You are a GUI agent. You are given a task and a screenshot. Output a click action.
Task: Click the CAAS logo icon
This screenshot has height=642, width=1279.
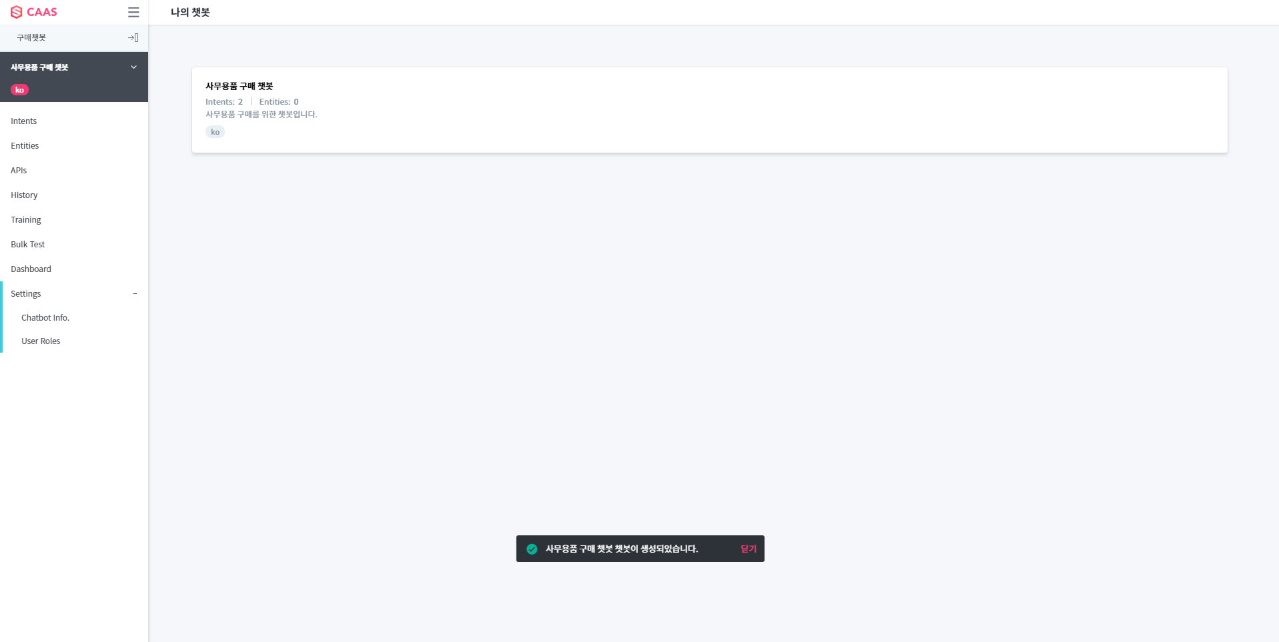click(x=17, y=12)
